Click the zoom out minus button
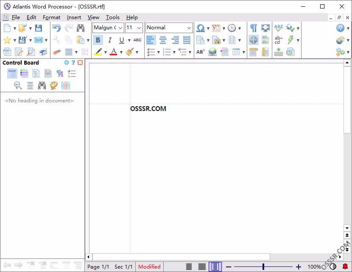The image size is (352, 272). click(x=229, y=267)
